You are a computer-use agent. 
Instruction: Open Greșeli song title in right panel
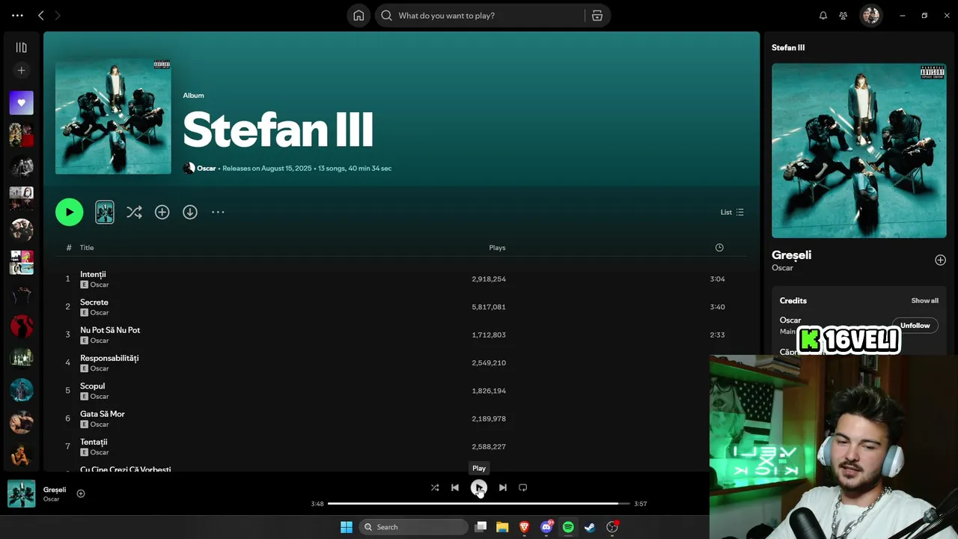point(791,255)
